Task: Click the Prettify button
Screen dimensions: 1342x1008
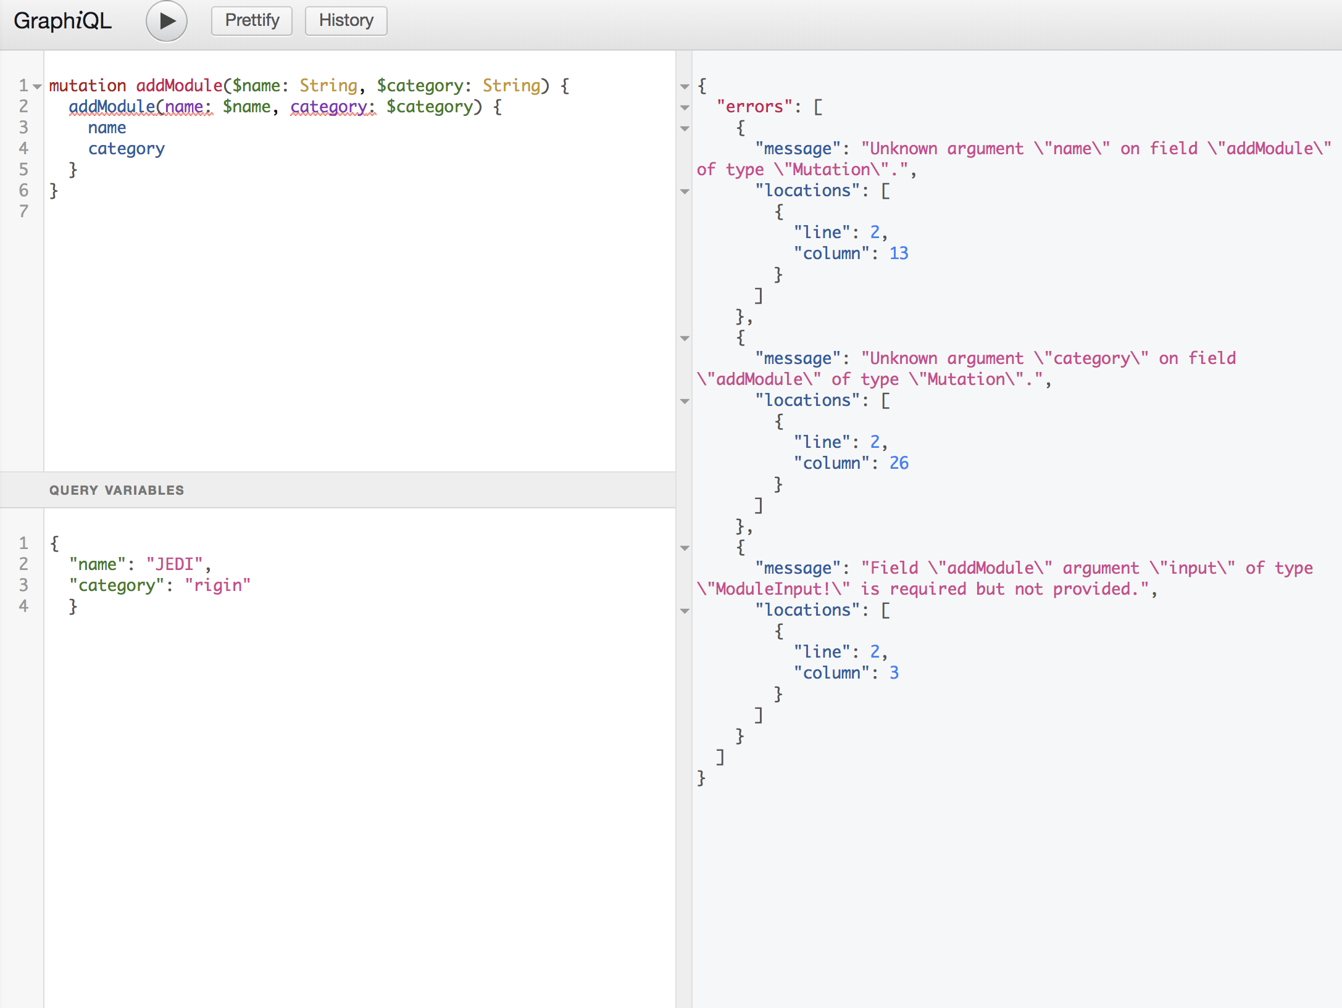Action: 252,21
